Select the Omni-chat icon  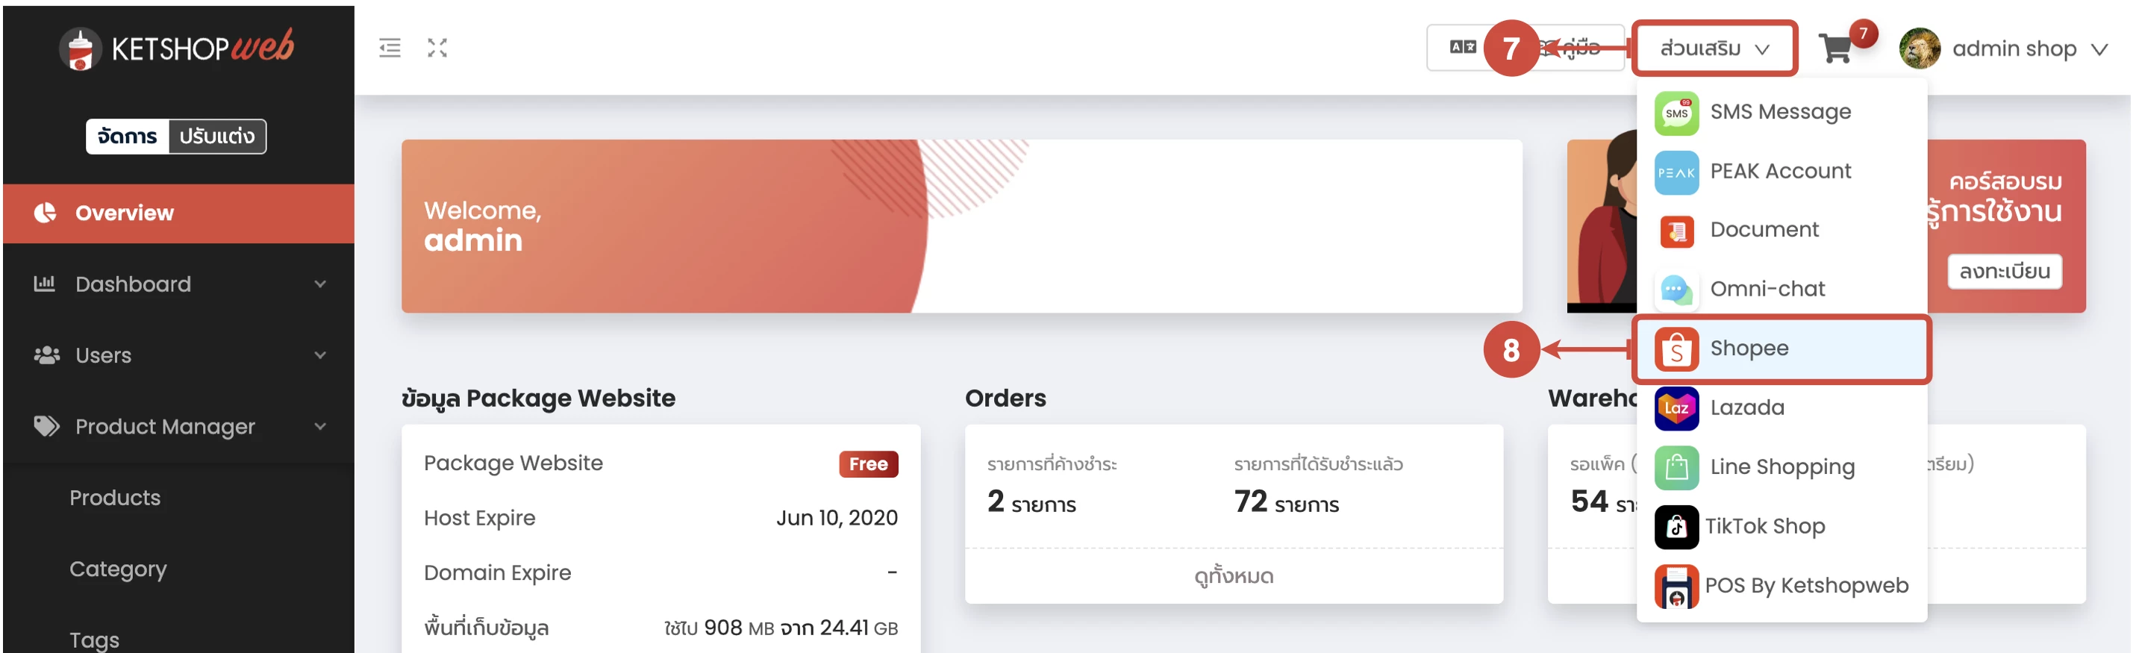(1676, 290)
